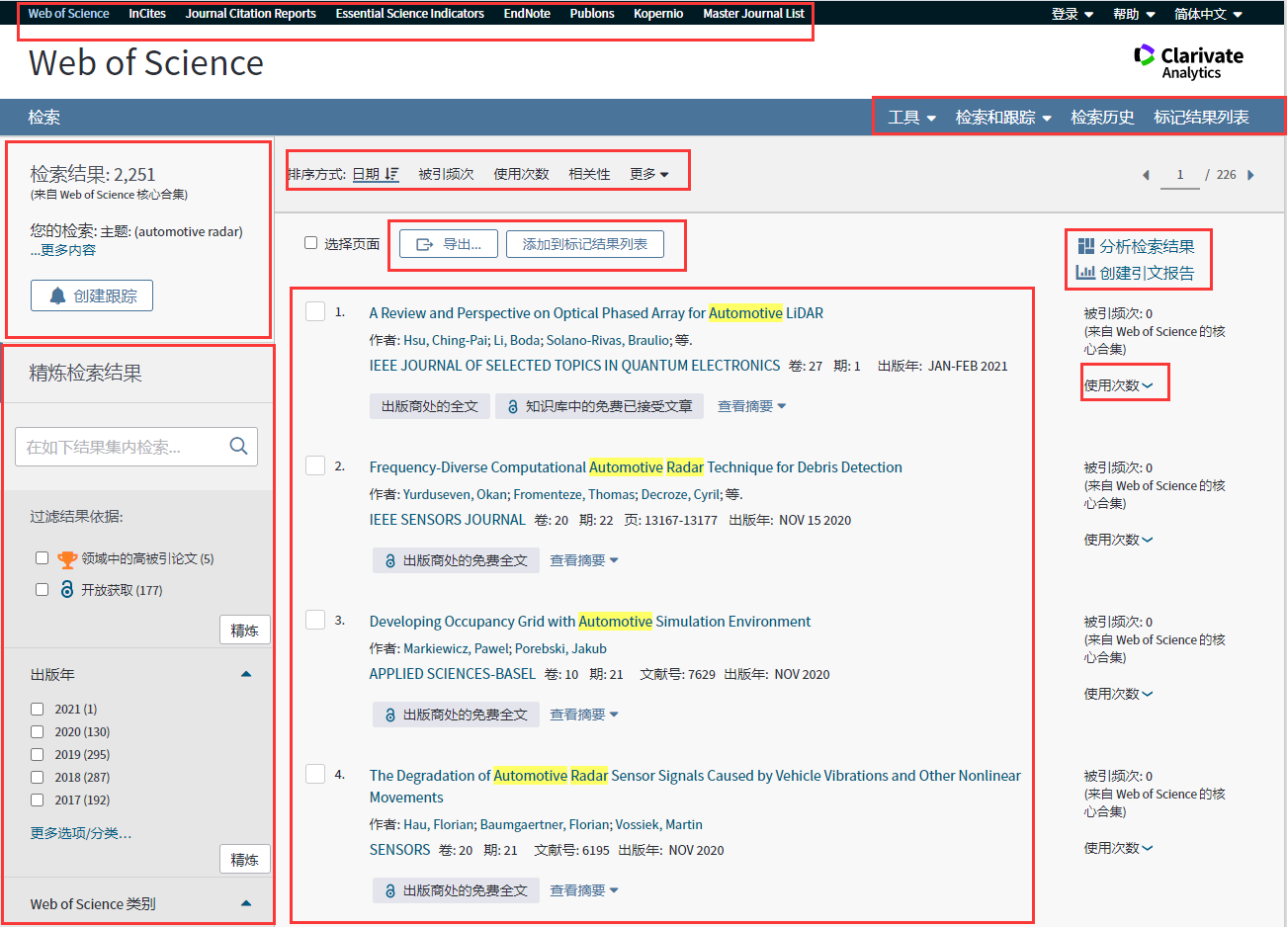This screenshot has width=1287, height=927.
Task: Click 分析检索结果 analyze results icon
Action: point(1086,246)
